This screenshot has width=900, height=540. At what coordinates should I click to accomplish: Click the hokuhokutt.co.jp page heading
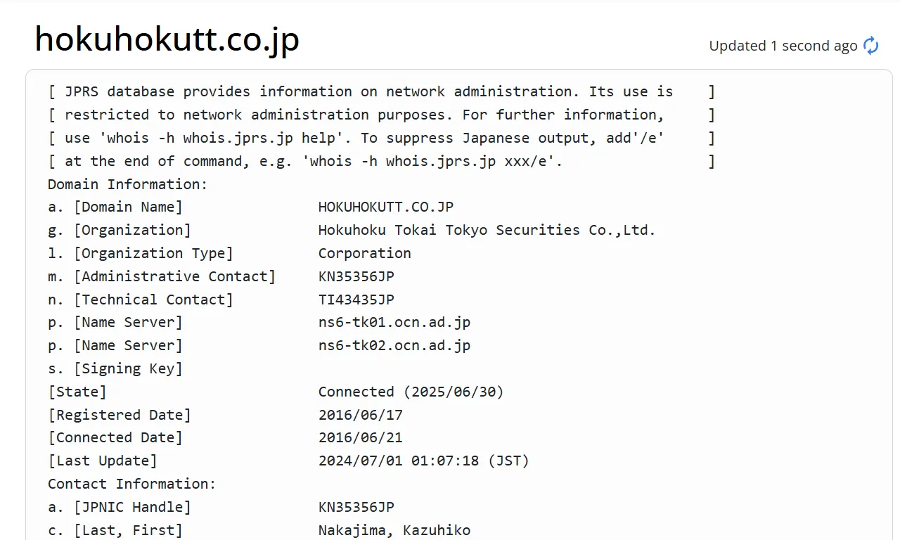click(x=167, y=39)
